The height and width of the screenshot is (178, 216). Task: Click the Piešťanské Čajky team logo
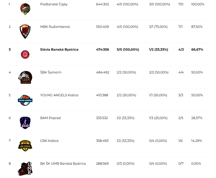pos(25,9)
